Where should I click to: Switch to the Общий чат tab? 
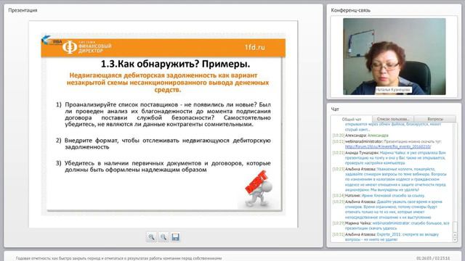coord(352,119)
